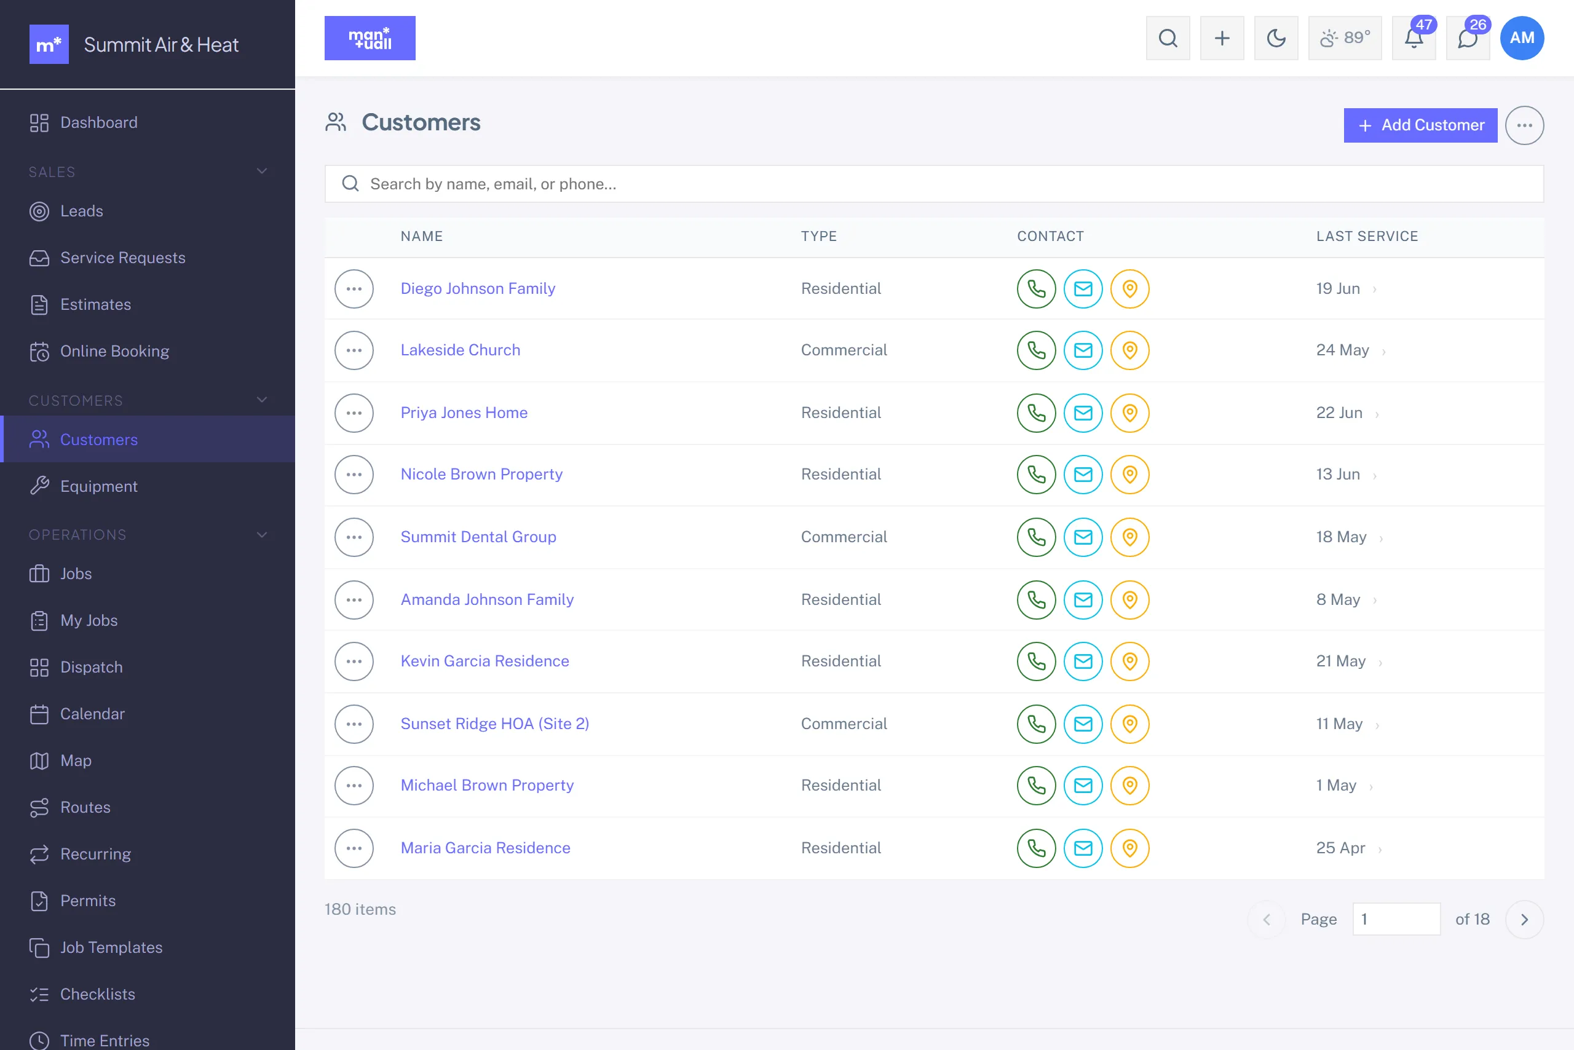Show Priya Jones Home location pin
Image resolution: width=1574 pixels, height=1050 pixels.
pos(1130,413)
